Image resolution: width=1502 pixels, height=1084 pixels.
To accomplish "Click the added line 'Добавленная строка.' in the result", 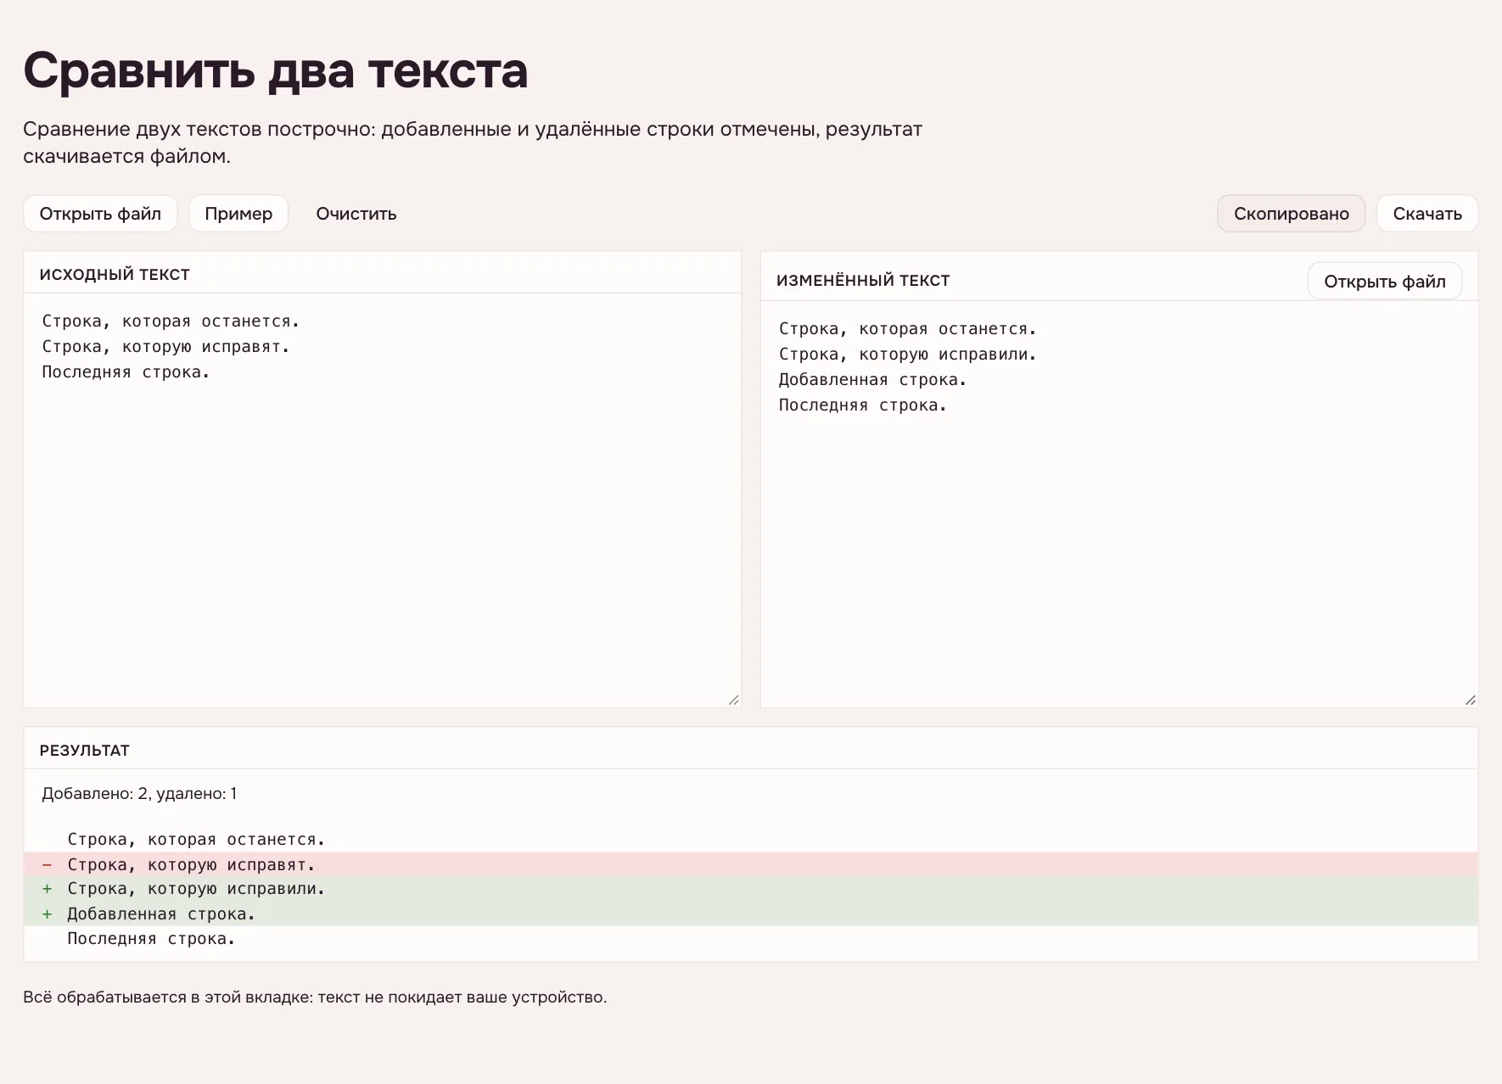I will click(751, 914).
